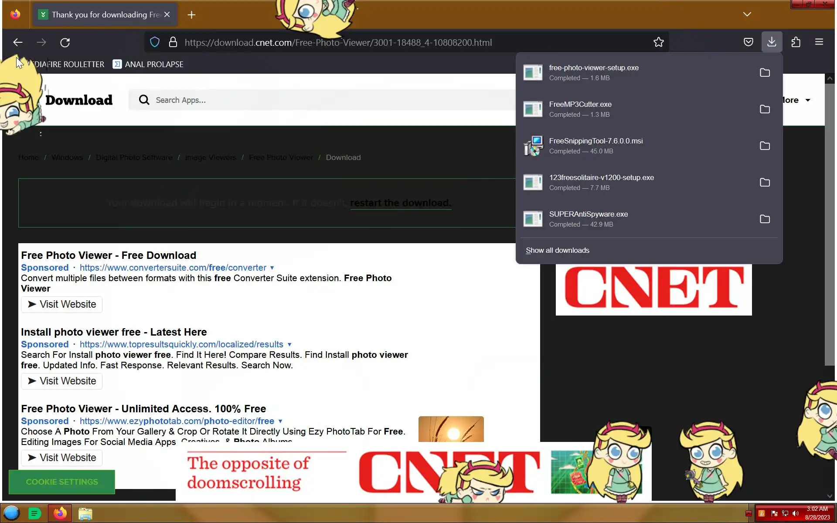
Task: Open the Pocket save icon
Action: coord(748,42)
